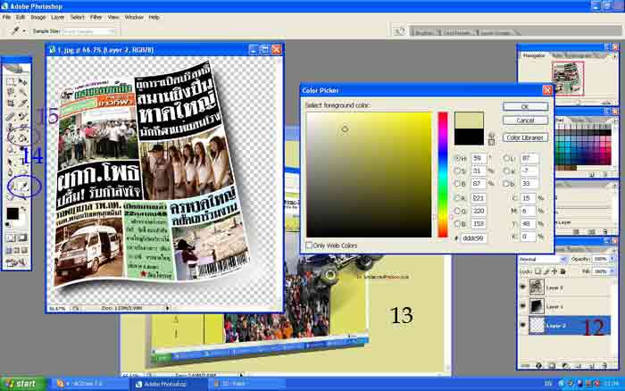This screenshot has height=391, width=625.
Task: Hide Layer 2 using its eye icon
Action: [x=524, y=327]
